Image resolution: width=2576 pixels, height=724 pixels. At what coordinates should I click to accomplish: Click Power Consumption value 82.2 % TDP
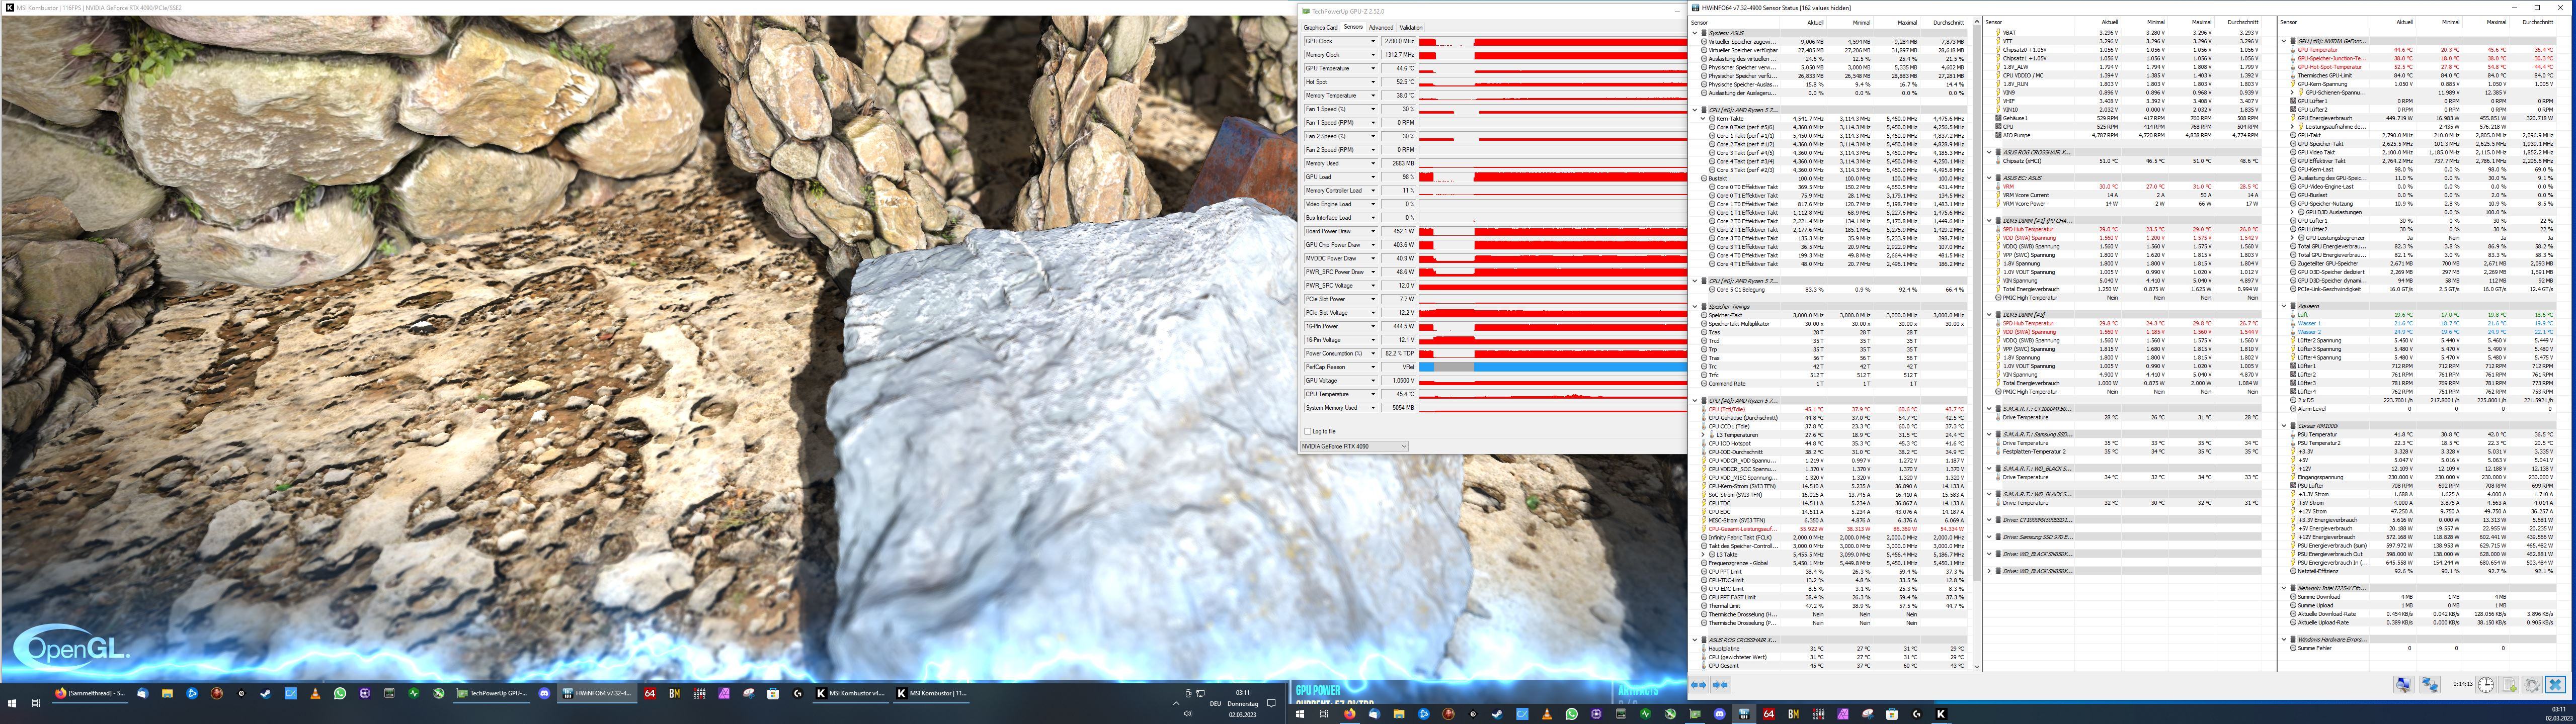tap(1399, 353)
